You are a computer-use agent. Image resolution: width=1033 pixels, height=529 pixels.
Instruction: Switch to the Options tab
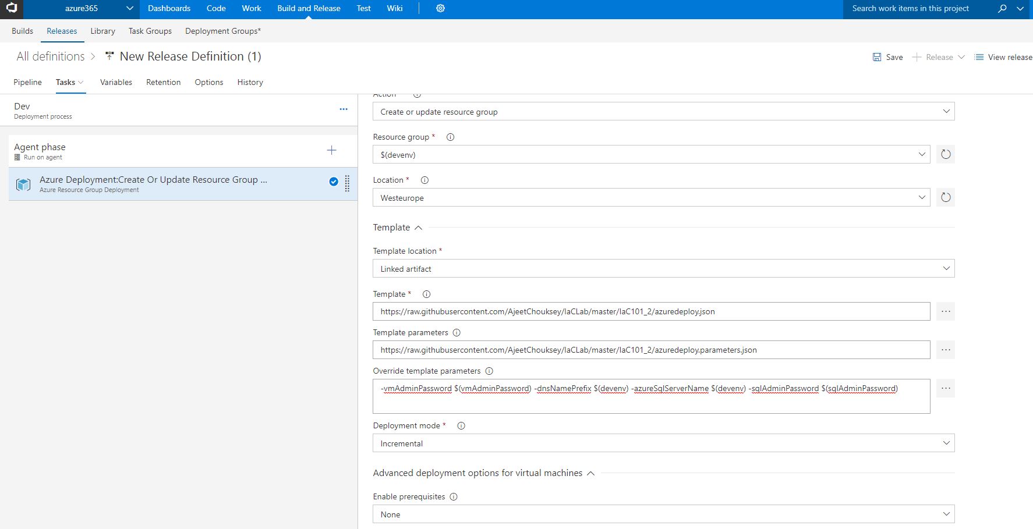[209, 82]
